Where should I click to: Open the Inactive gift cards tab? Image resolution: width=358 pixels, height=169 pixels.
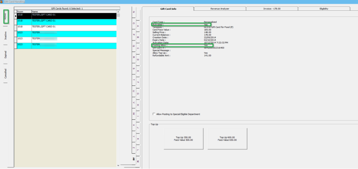(6, 35)
